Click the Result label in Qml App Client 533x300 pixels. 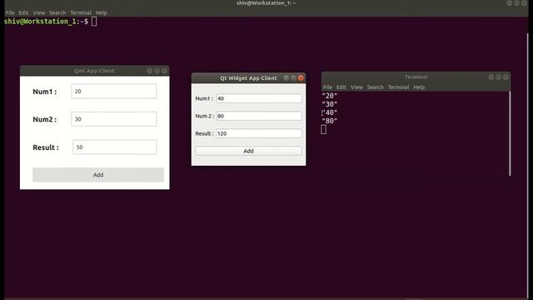pos(46,147)
